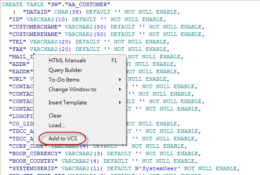Place cursor on CREATE TABLE keyword line
This screenshot has width=260, height=175.
(56, 4)
